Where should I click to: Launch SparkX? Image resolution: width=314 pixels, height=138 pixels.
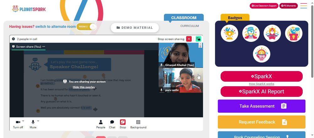262,76
